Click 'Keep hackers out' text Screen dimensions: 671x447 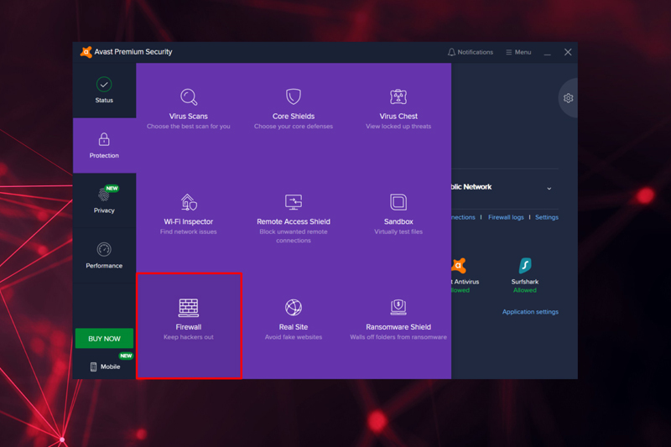click(189, 337)
